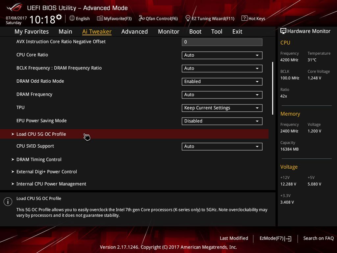Screen dimensions: 337x253
Task: Open the TPU Keep Current Settings dropdown
Action: pos(222,108)
